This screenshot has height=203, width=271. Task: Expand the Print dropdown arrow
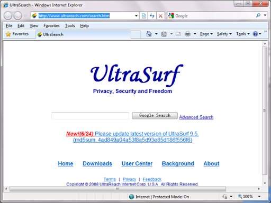(x=195, y=34)
